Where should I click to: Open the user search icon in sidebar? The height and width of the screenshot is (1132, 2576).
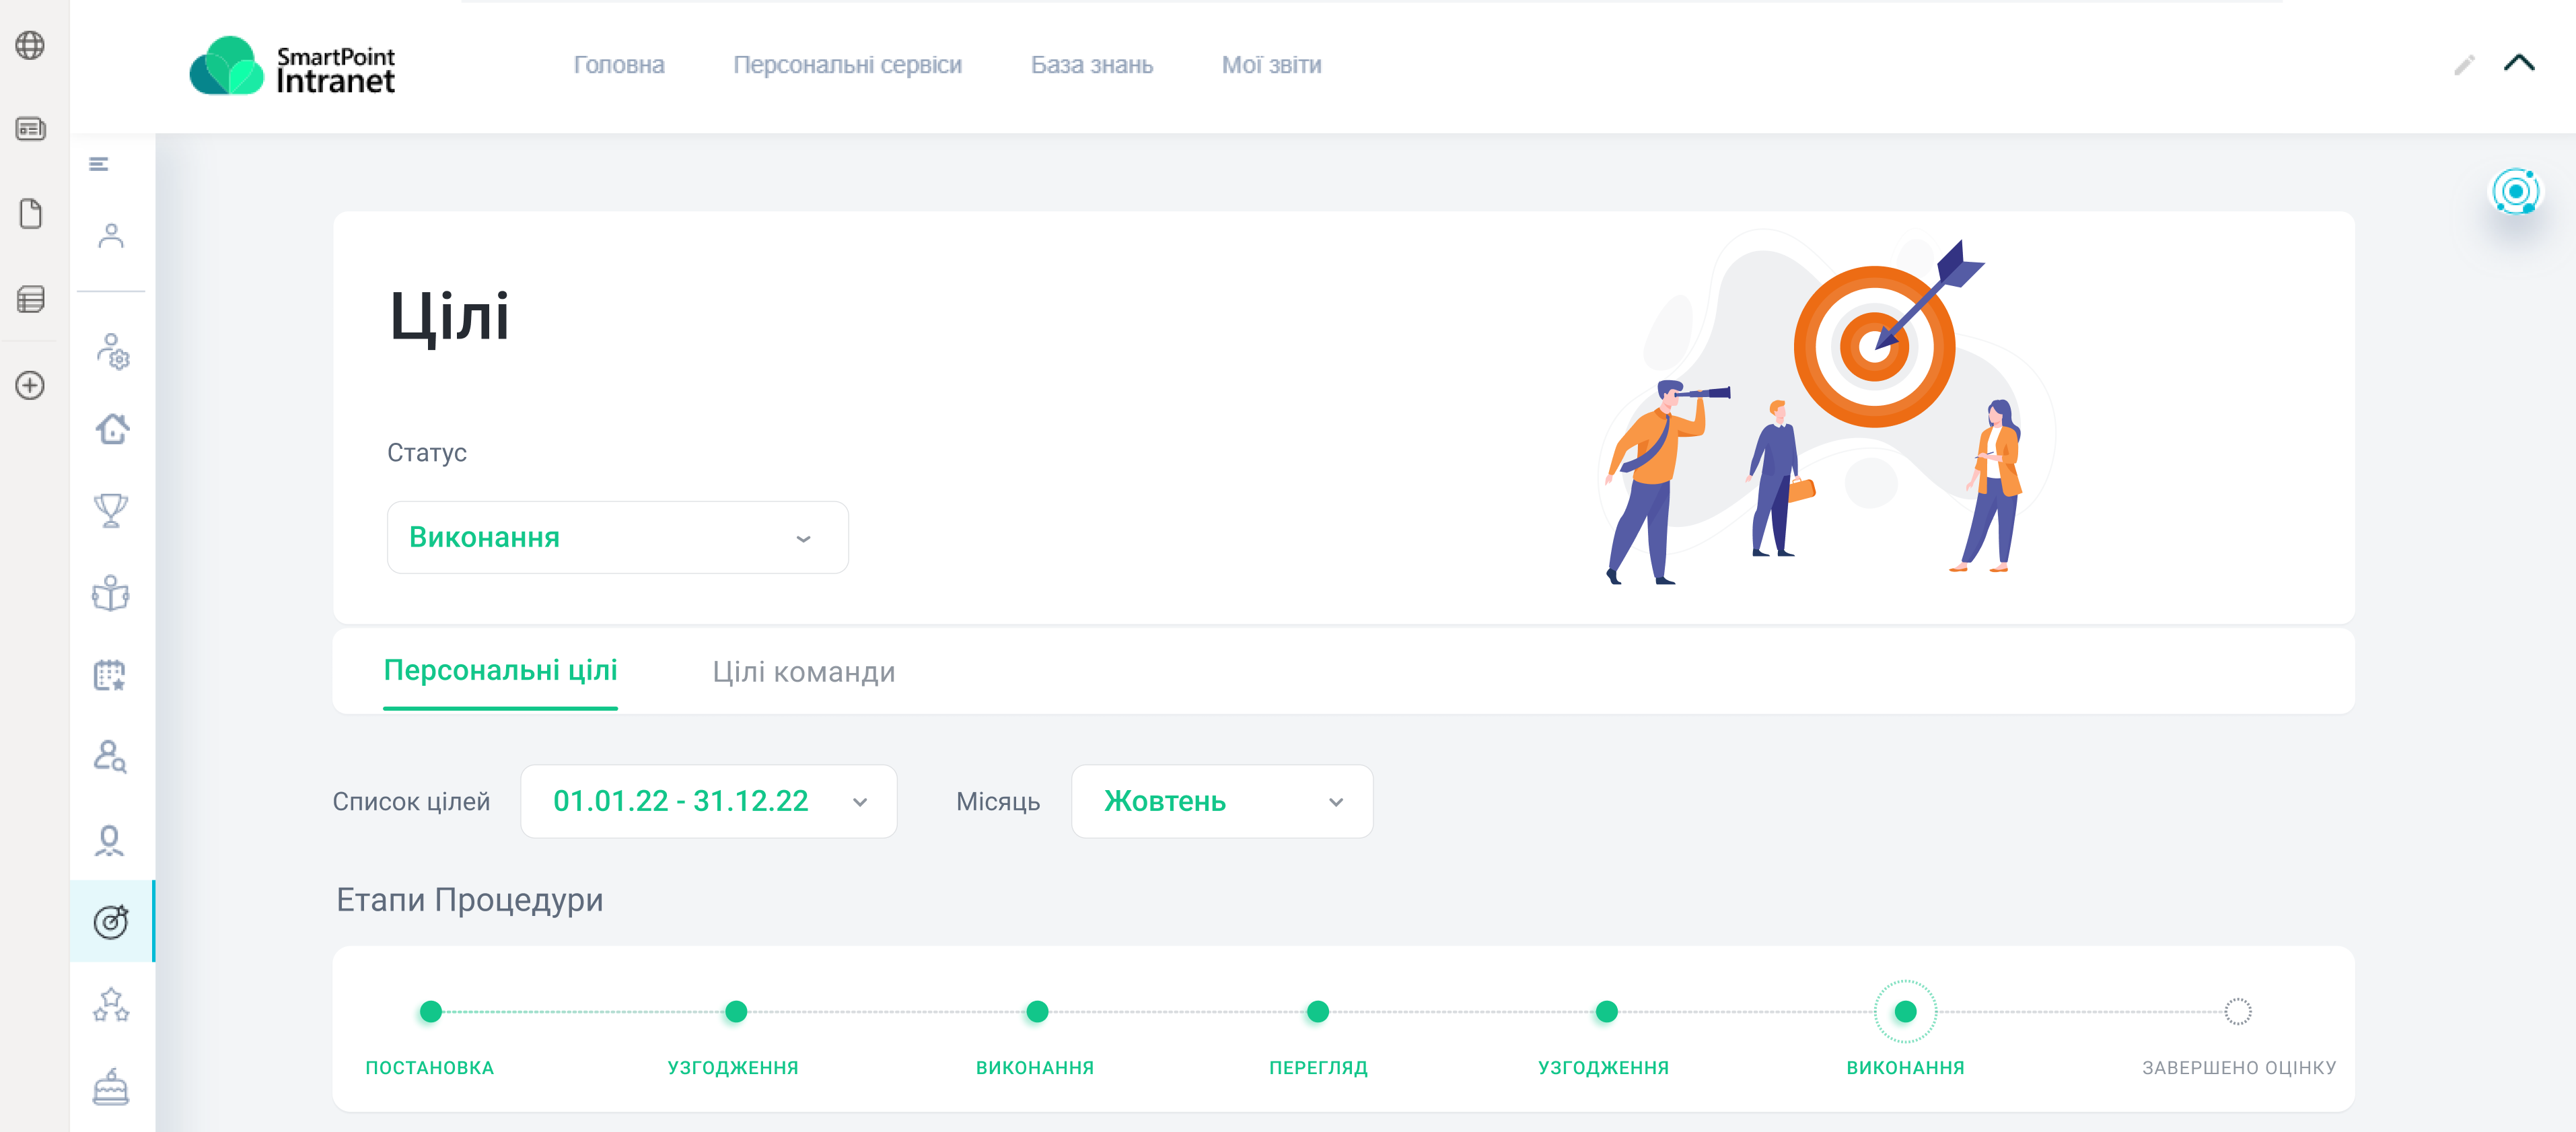[110, 757]
